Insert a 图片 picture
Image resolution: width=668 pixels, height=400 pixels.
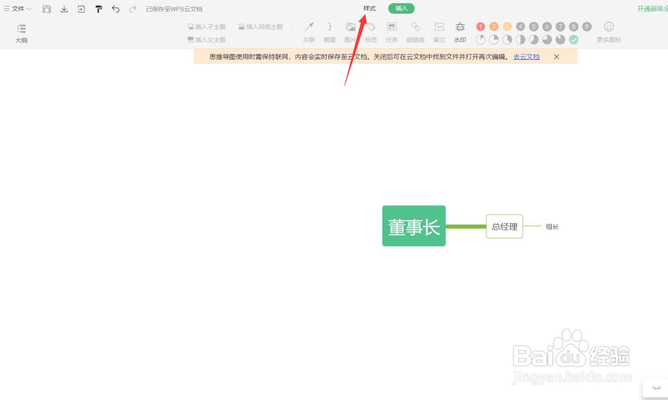pos(350,33)
